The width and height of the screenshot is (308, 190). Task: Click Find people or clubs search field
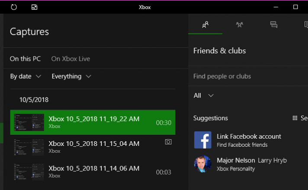point(248,76)
